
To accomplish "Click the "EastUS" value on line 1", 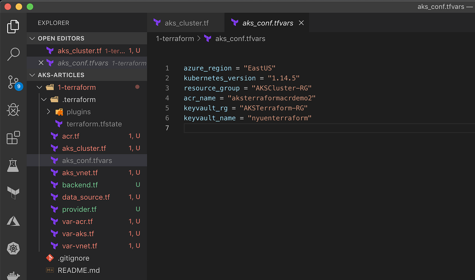I will [x=259, y=68].
